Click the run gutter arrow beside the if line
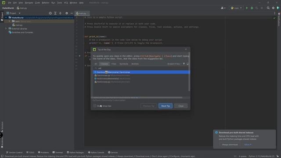 79,56
